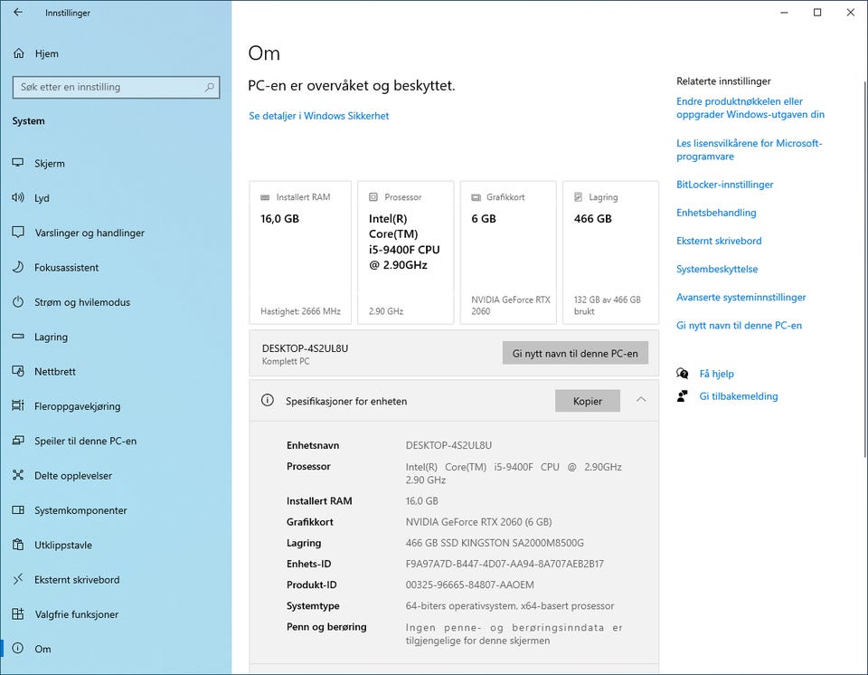868x675 pixels.
Task: Click the Gi tilbakemelding person icon
Action: coord(683,395)
